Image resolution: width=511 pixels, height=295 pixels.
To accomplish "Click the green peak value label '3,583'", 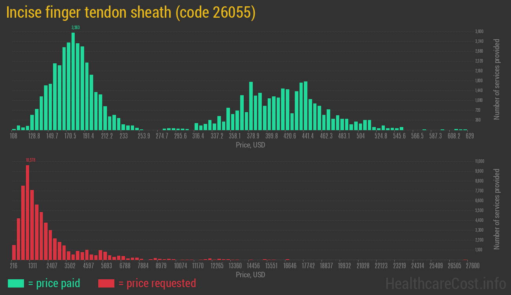I will 76,28.
